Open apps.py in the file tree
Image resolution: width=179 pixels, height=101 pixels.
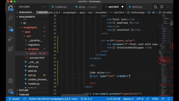click(32, 71)
